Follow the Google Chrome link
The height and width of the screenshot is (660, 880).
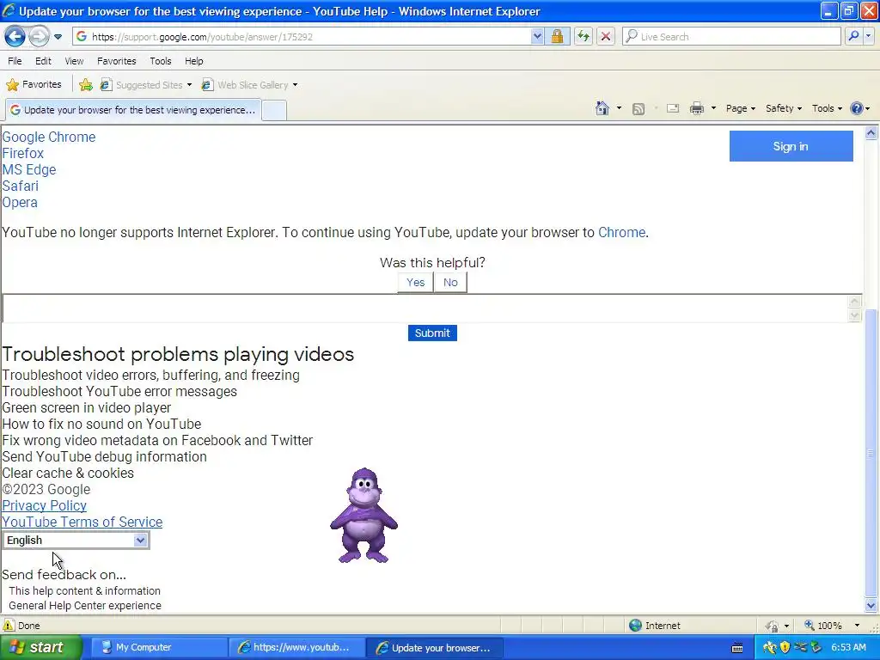[x=49, y=137]
